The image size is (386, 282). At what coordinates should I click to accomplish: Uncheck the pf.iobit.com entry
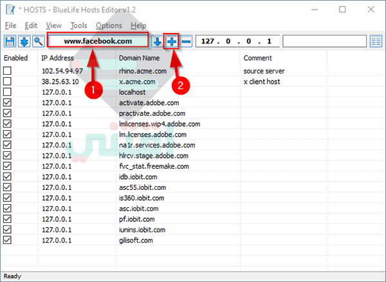click(7, 219)
